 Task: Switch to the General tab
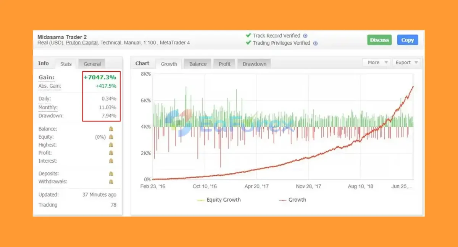[x=92, y=64]
